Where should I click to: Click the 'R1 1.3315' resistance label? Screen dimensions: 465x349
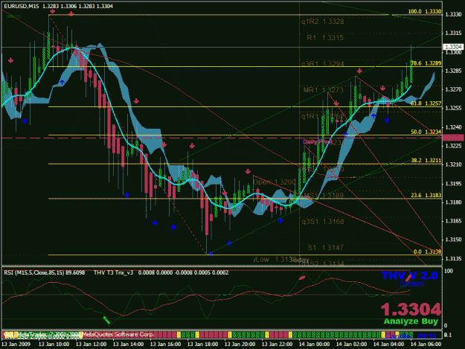tap(325, 38)
